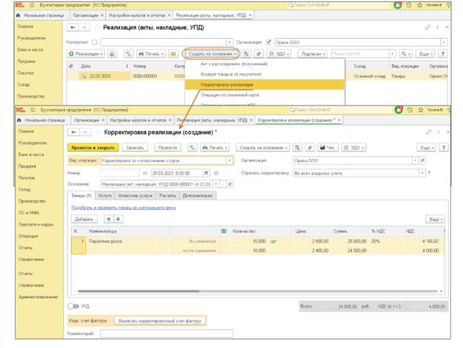
Task: Untick the Организация filter checkbox
Action: (x=269, y=42)
